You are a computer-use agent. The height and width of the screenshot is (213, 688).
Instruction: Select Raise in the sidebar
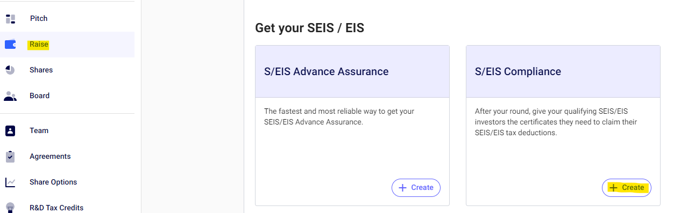(x=39, y=45)
